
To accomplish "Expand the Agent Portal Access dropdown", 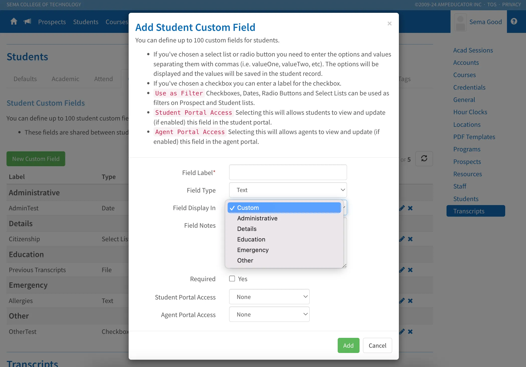I will pyautogui.click(x=269, y=314).
